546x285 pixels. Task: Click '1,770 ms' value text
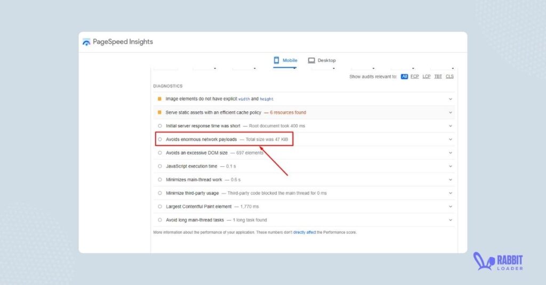pos(250,207)
